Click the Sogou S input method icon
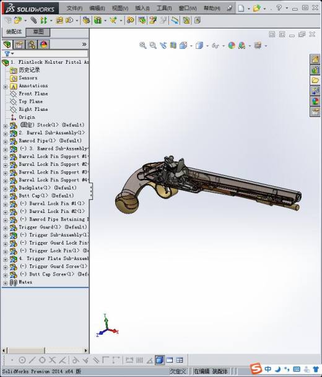This screenshot has height=377, width=322. click(256, 368)
